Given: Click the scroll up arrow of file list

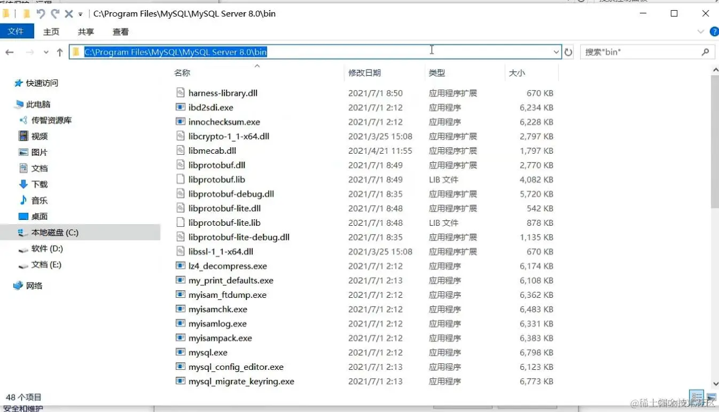Looking at the screenshot, I should (x=715, y=70).
